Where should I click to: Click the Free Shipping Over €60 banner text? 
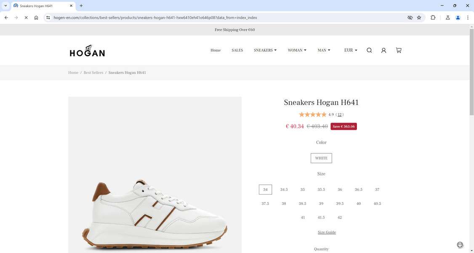(x=235, y=30)
